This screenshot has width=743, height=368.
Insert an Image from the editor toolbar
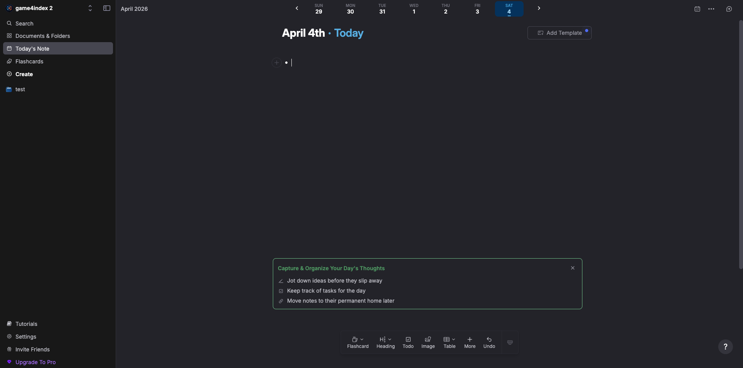click(428, 342)
